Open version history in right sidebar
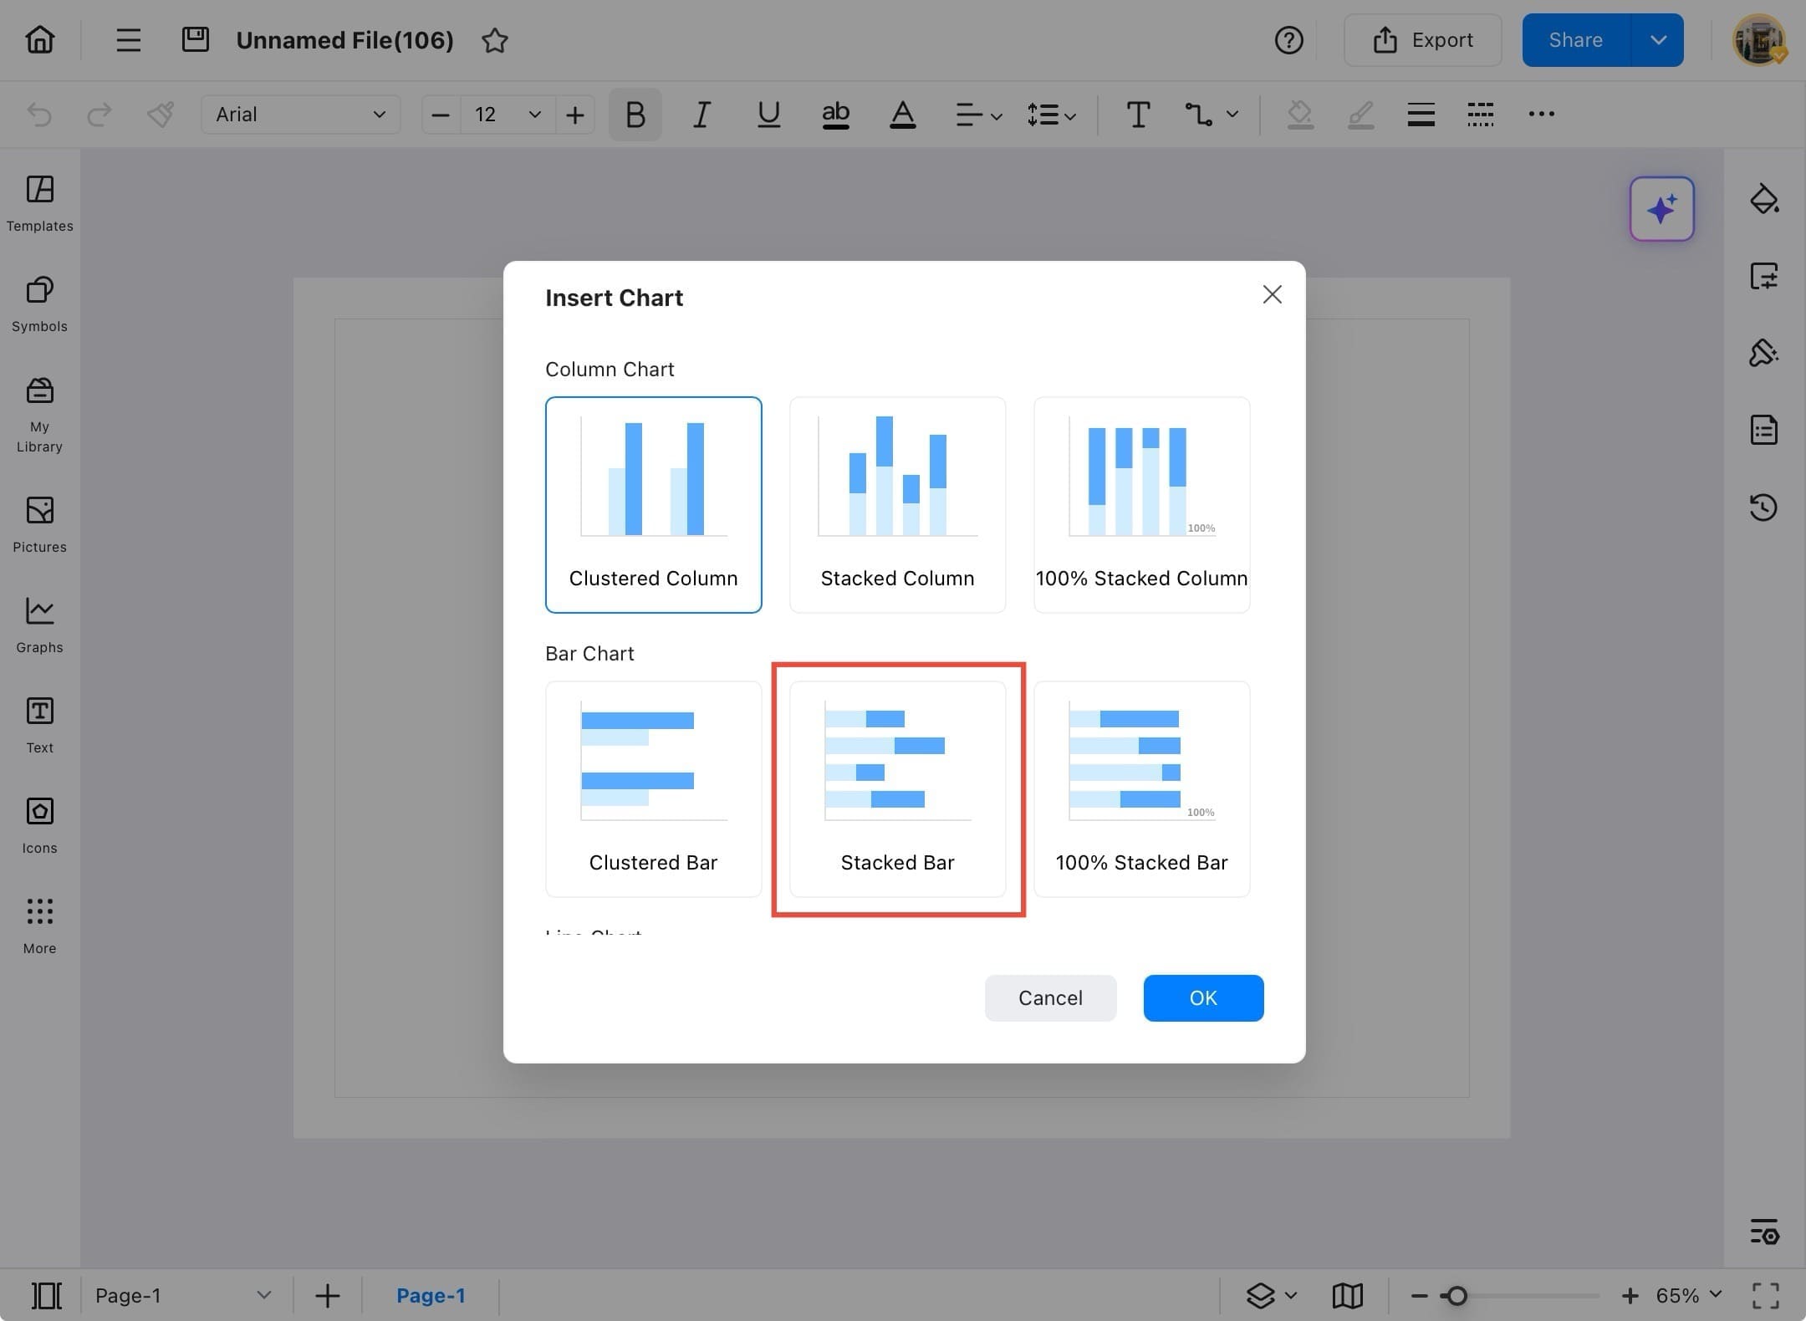 click(1764, 507)
